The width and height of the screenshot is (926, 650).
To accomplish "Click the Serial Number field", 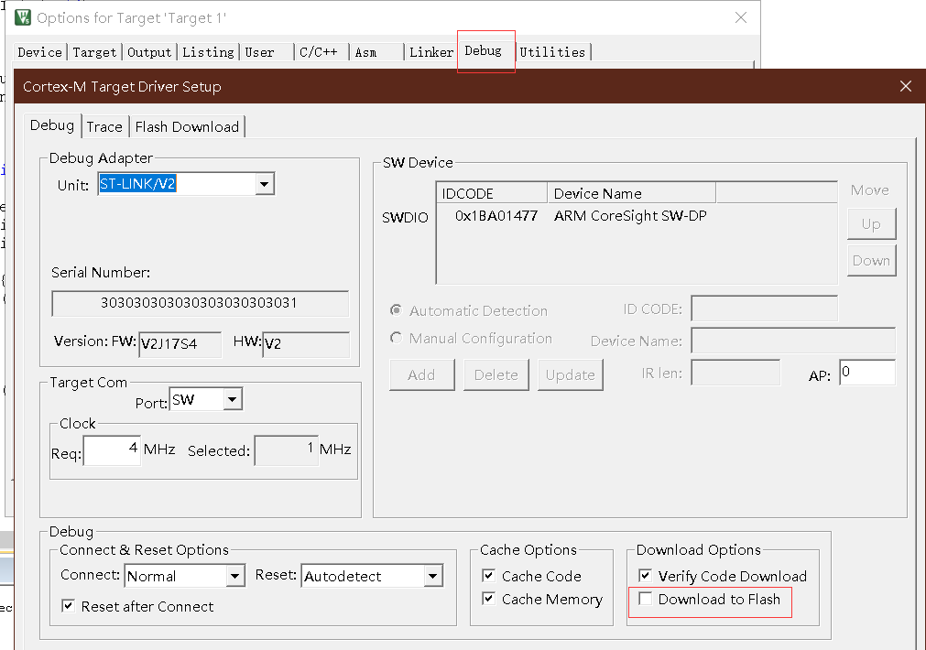I will (x=201, y=303).
